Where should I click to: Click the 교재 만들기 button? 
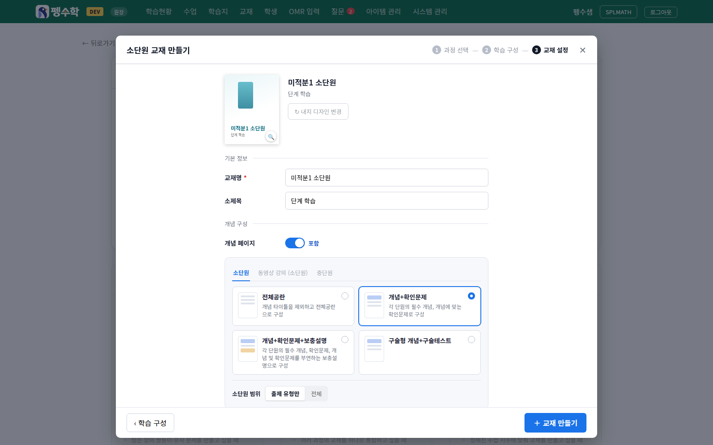(555, 423)
